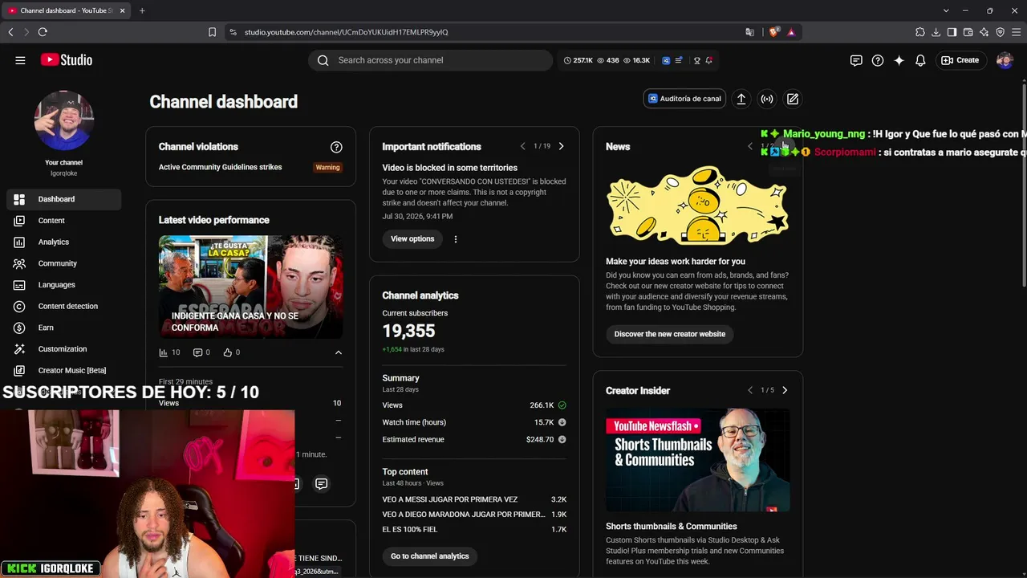Select Dashboard in the sidebar
Image resolution: width=1027 pixels, height=578 pixels.
click(64, 199)
